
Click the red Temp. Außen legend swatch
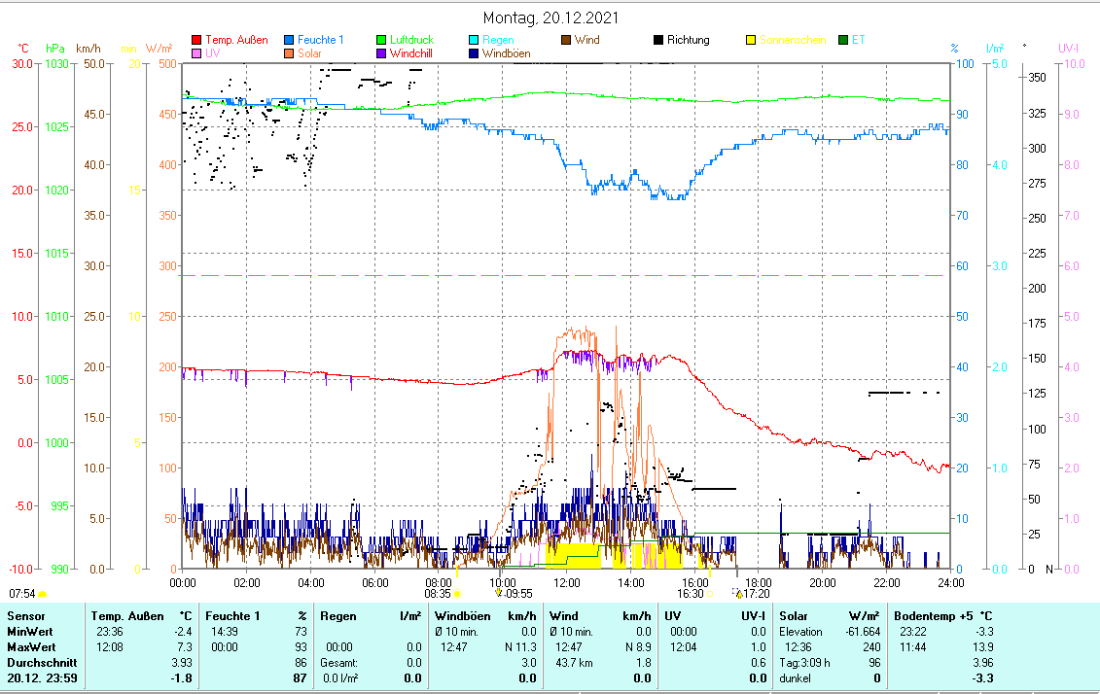tap(197, 41)
